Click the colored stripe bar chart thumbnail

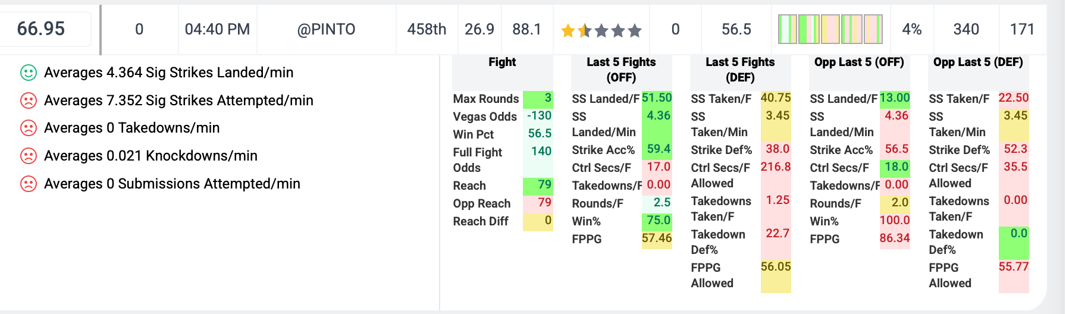[x=830, y=29]
